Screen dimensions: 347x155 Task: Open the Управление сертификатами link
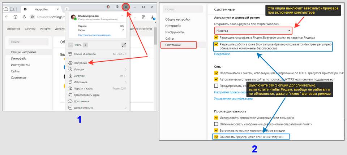pos(233,99)
